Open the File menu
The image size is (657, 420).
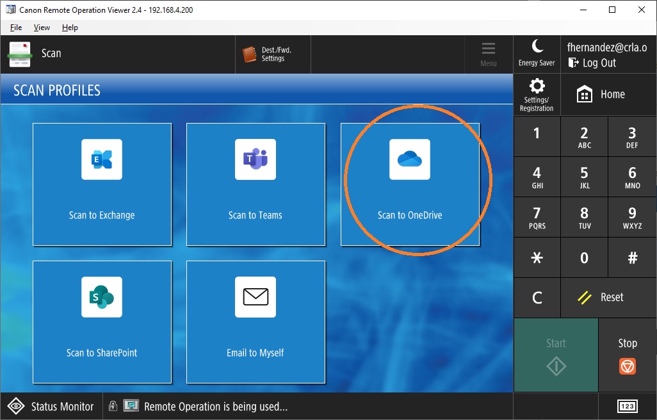(16, 28)
